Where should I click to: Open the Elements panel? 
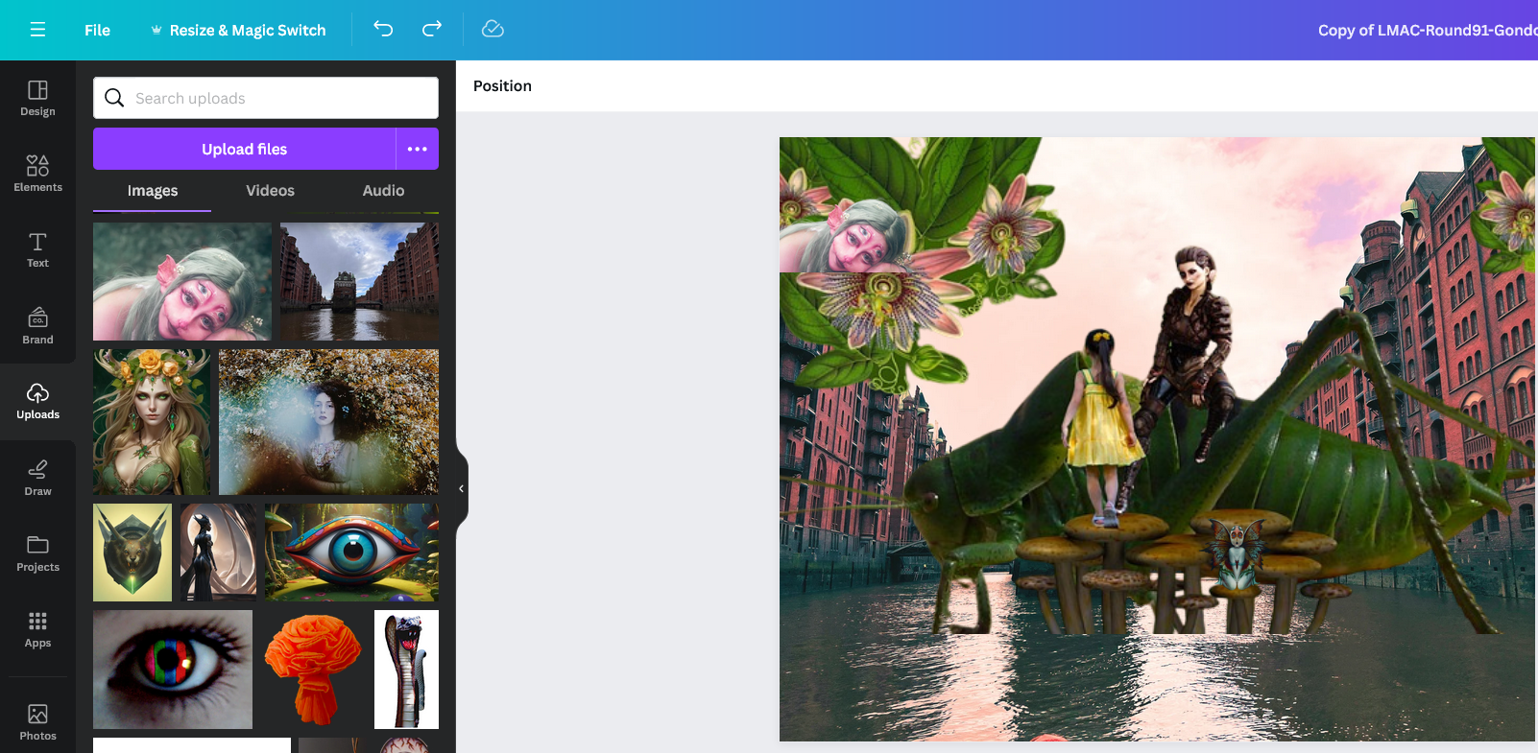pyautogui.click(x=37, y=174)
